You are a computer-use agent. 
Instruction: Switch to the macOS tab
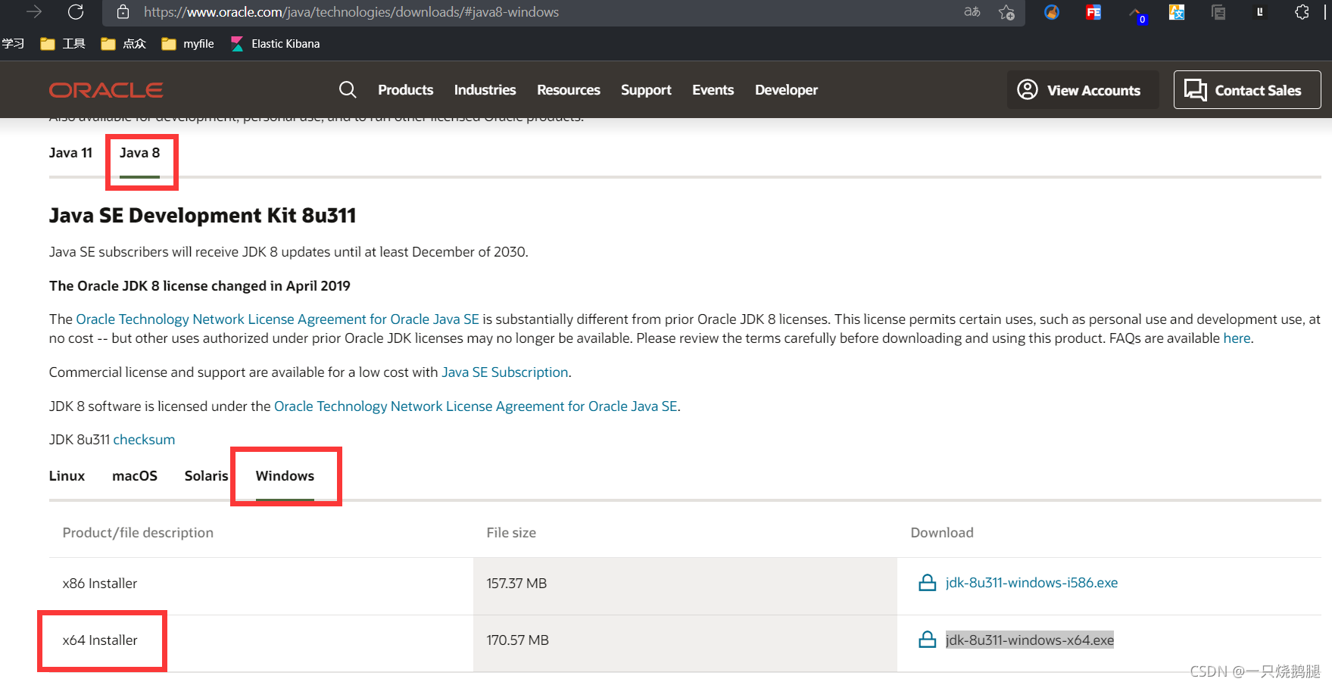click(x=135, y=476)
